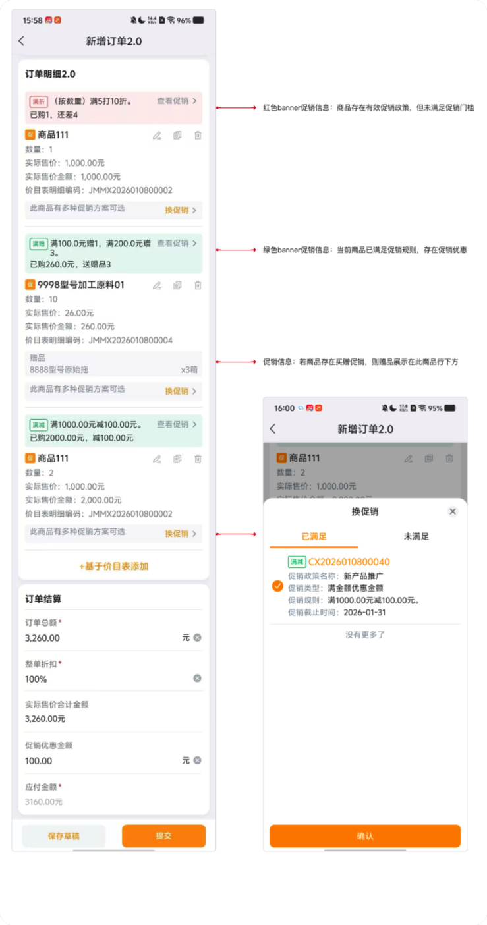Tap text 已购2000.00元，减100.00元
Image resolution: width=487 pixels, height=925 pixels.
click(x=81, y=438)
